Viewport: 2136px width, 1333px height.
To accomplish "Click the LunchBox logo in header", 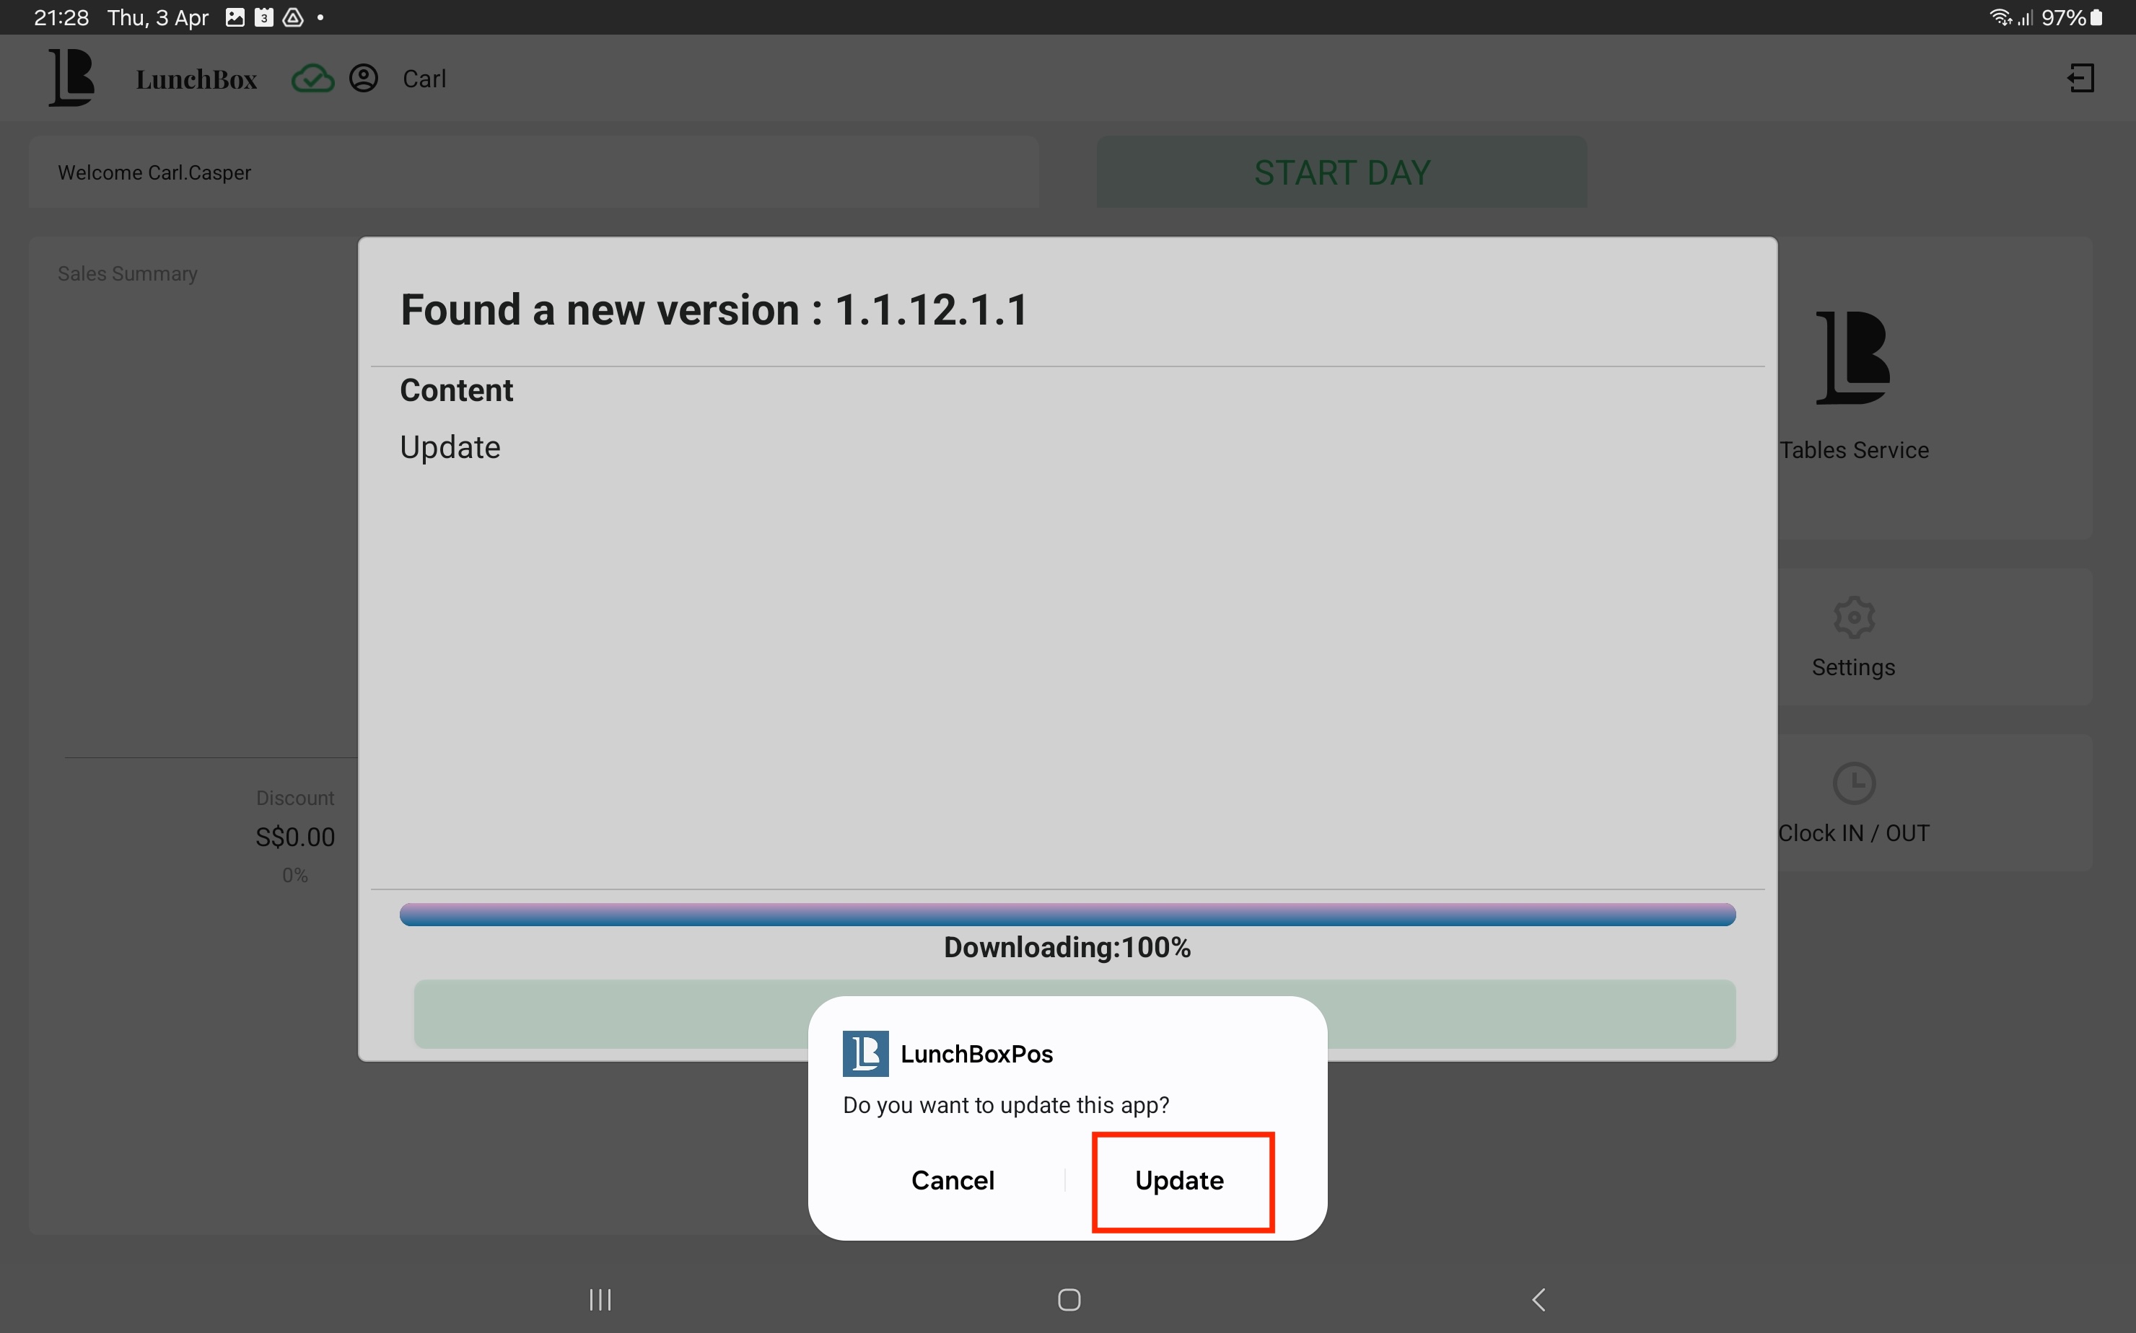I will (71, 78).
